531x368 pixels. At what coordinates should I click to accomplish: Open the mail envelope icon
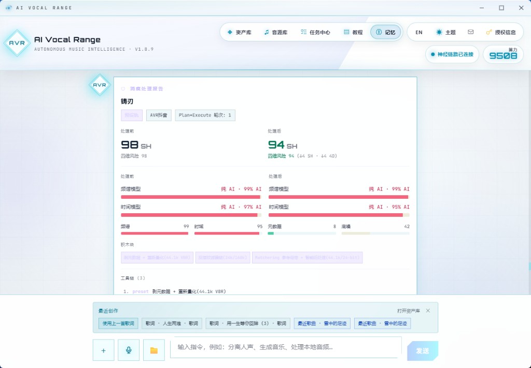coord(471,32)
